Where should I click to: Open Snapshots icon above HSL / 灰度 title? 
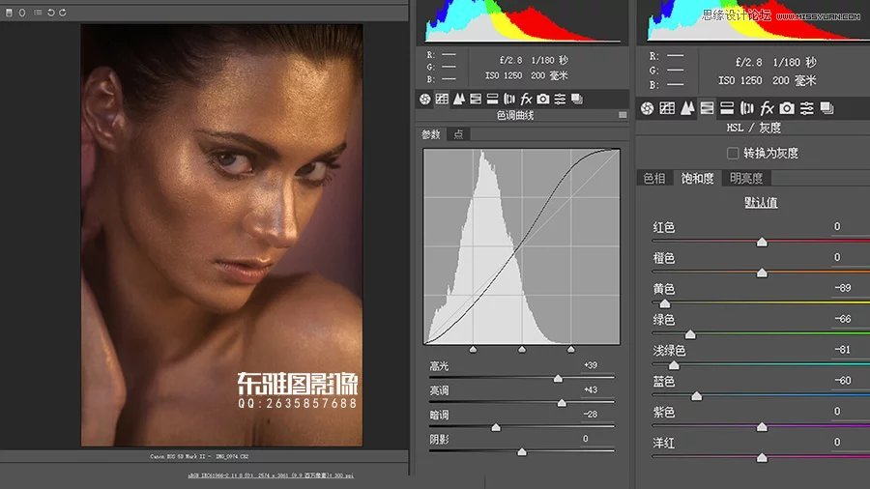(826, 108)
